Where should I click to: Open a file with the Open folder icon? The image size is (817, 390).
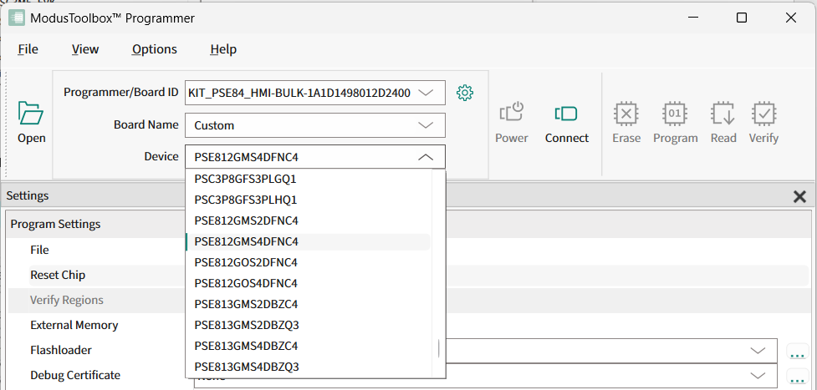click(31, 113)
